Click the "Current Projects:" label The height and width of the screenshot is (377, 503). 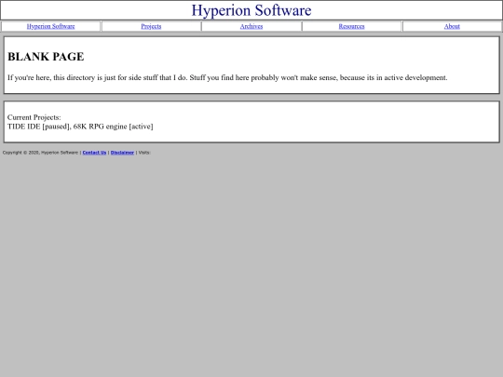tap(34, 117)
